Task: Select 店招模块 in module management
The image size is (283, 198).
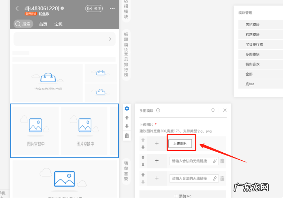Action: tap(261, 25)
